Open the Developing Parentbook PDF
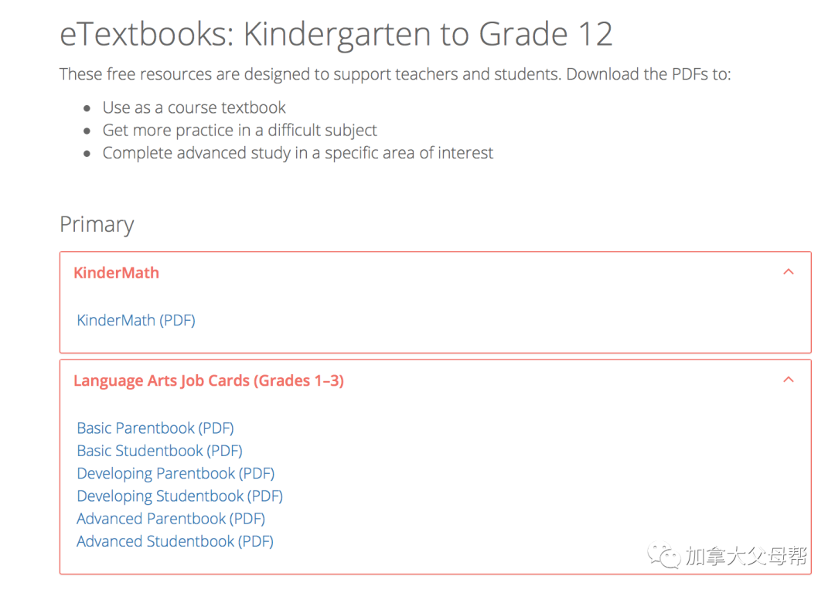Screen dimensions: 835x593 [176, 473]
